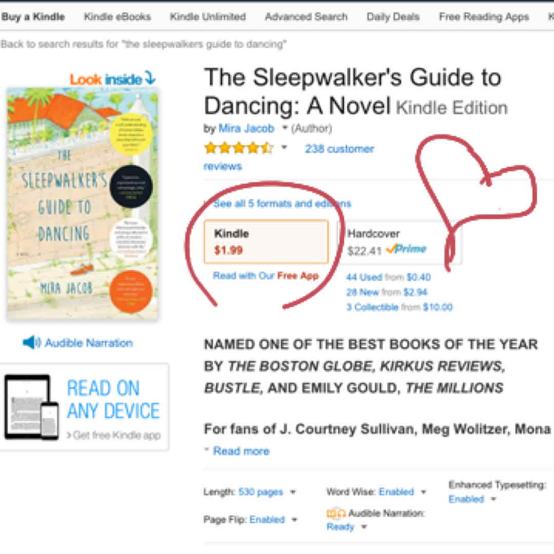Open the Daily Deals menu item

click(x=392, y=16)
